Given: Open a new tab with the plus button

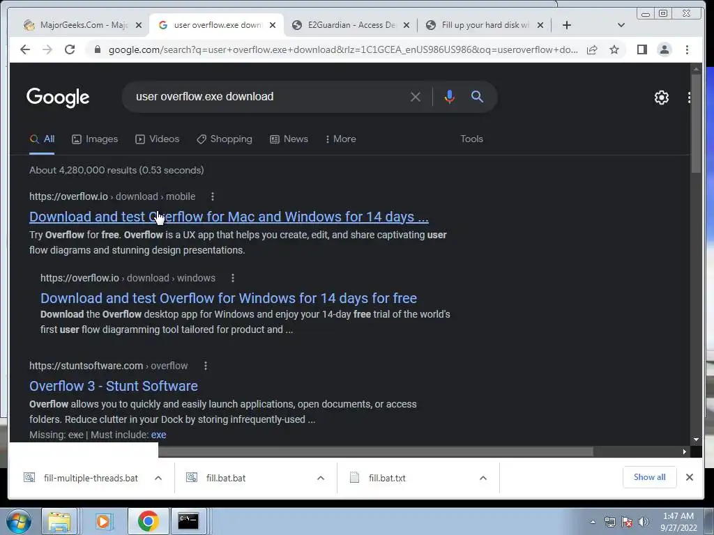Looking at the screenshot, I should [x=566, y=25].
